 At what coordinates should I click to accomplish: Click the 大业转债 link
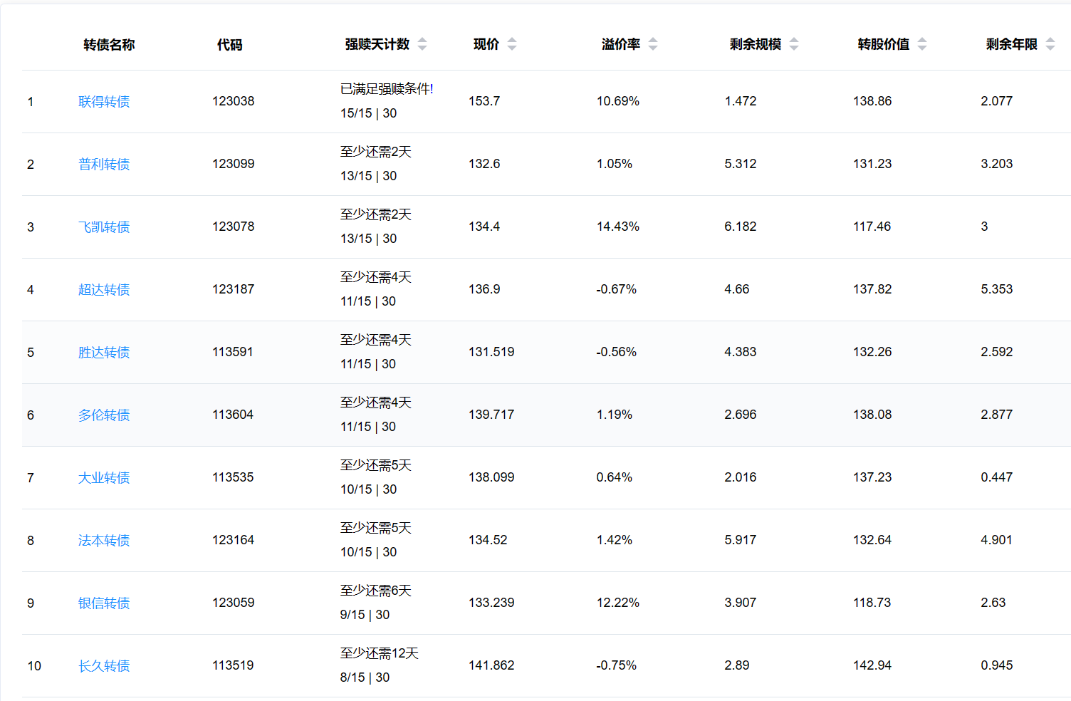coord(104,478)
